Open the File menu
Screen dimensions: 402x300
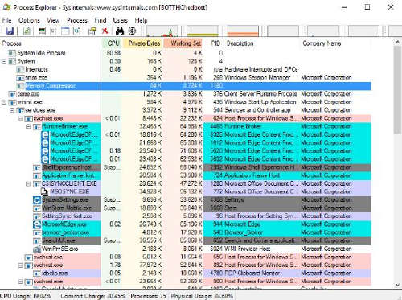tap(6, 20)
